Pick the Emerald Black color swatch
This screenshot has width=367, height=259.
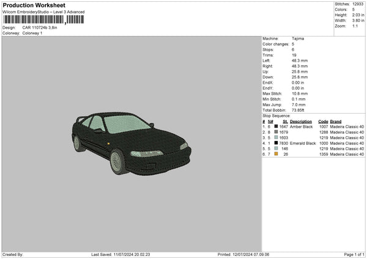click(276, 143)
